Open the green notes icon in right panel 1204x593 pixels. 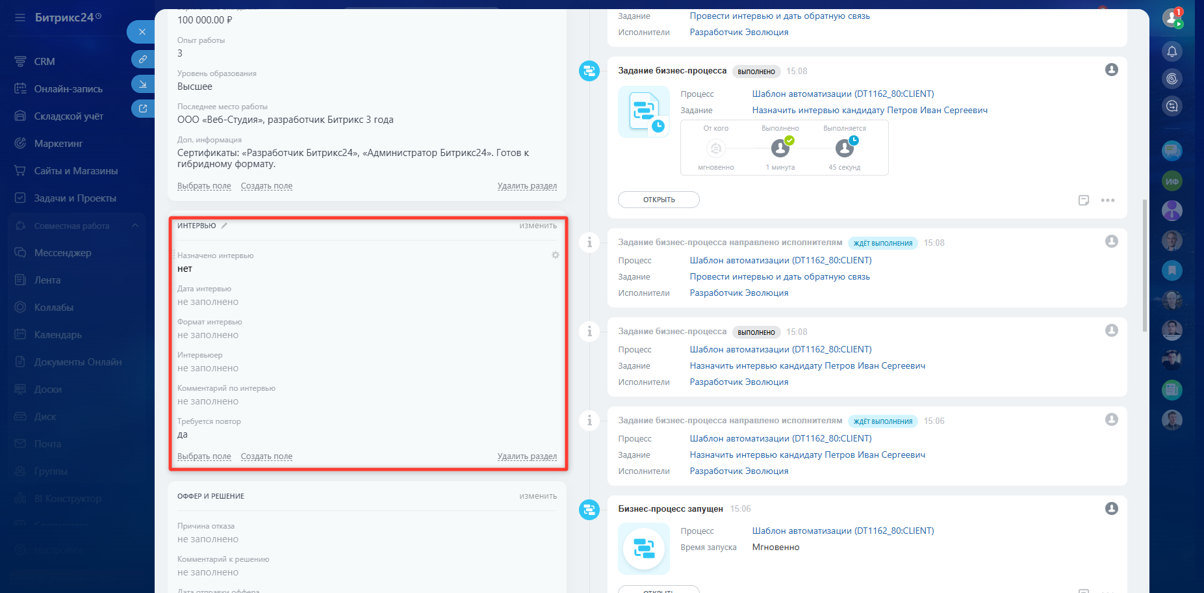tap(1172, 390)
